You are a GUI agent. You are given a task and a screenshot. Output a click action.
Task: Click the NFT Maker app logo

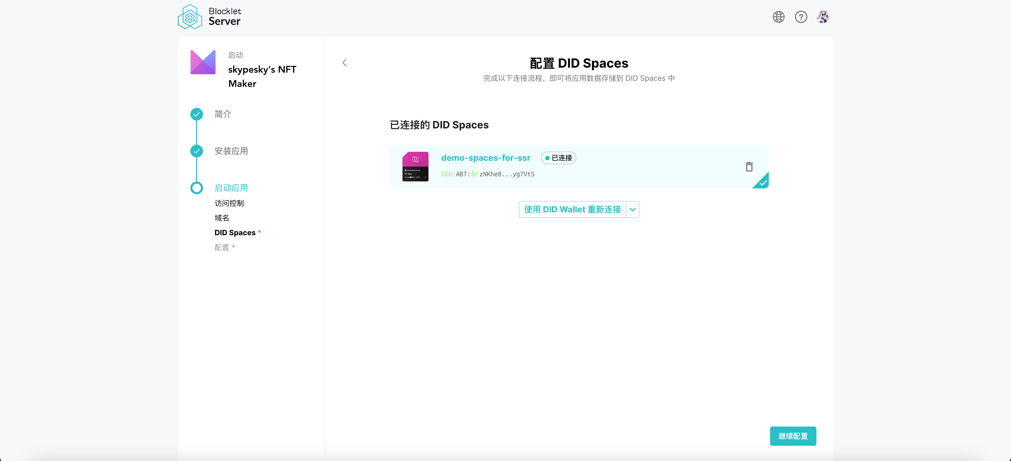point(203,62)
